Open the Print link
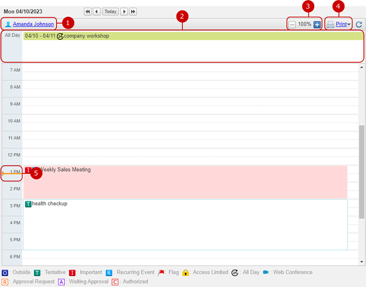The height and width of the screenshot is (287, 366). pos(341,24)
